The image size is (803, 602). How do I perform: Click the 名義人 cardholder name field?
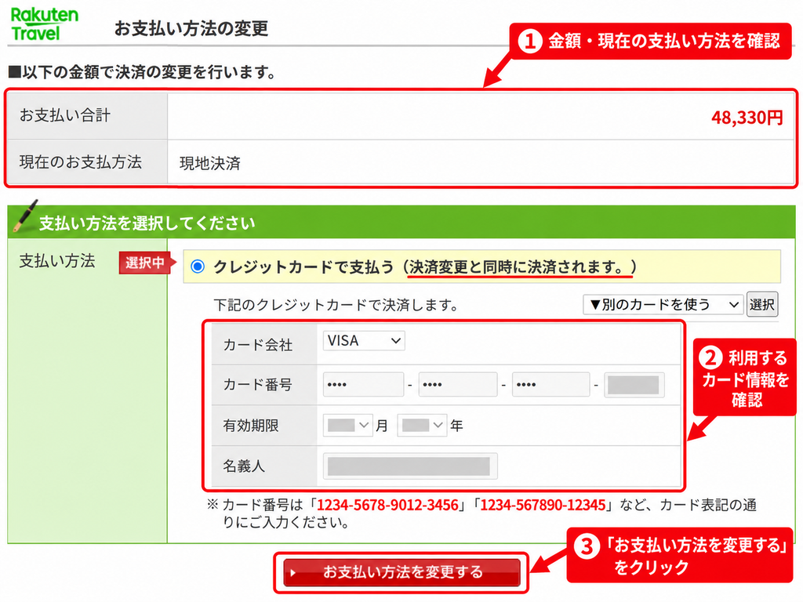[x=409, y=466]
